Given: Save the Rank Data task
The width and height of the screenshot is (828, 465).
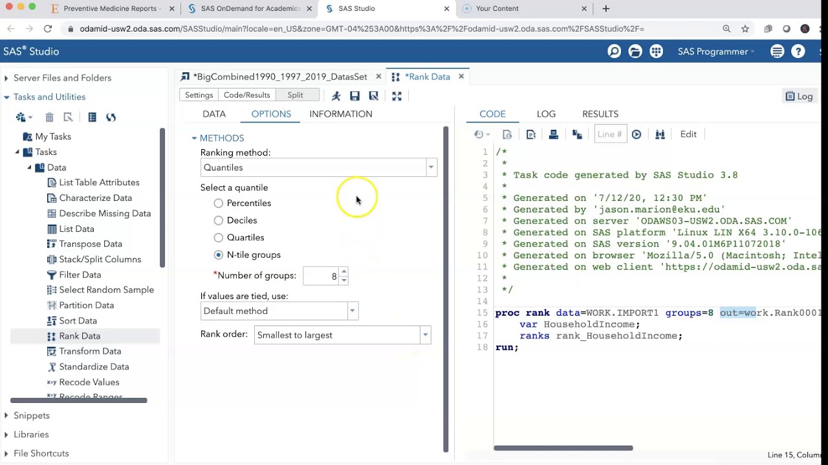Looking at the screenshot, I should pos(354,96).
